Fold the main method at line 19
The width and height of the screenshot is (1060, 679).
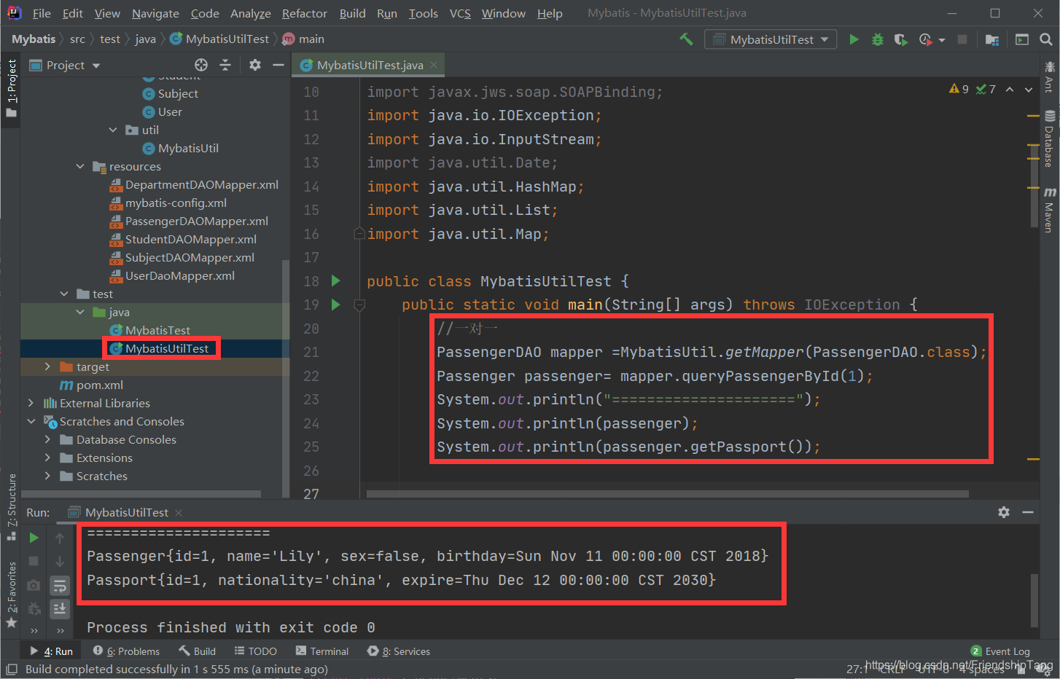(359, 305)
